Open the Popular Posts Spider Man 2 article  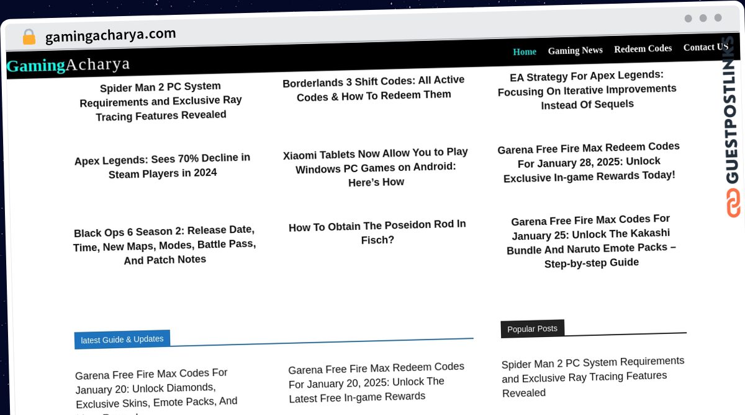(593, 377)
